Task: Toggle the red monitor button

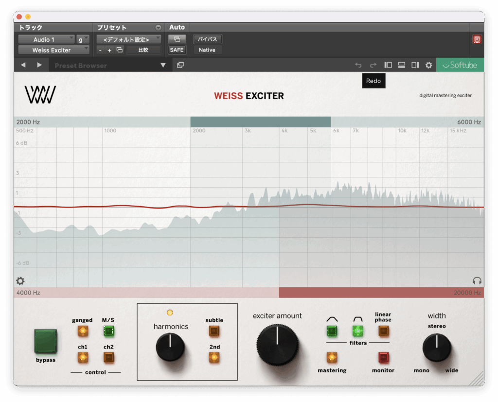Action: point(384,358)
